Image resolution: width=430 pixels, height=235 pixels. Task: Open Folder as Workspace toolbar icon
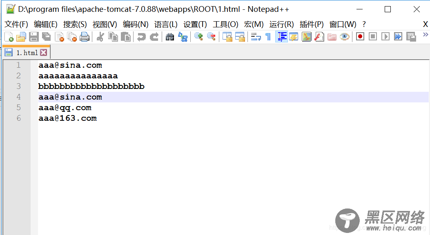coord(332,37)
